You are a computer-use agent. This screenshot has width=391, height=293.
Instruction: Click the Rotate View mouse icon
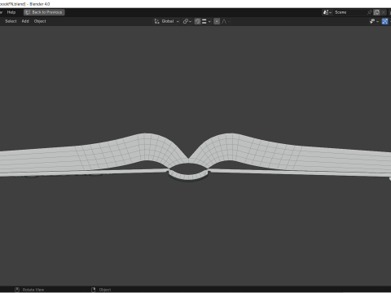tap(17, 290)
